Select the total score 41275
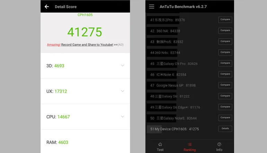Viewport: 267px width, 153px height. (85, 32)
